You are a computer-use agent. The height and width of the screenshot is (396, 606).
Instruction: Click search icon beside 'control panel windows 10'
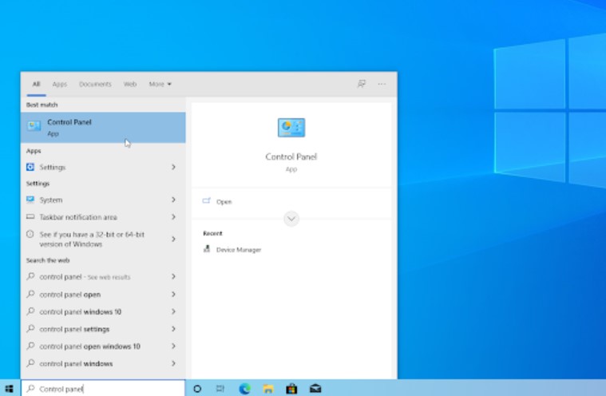[x=30, y=311]
